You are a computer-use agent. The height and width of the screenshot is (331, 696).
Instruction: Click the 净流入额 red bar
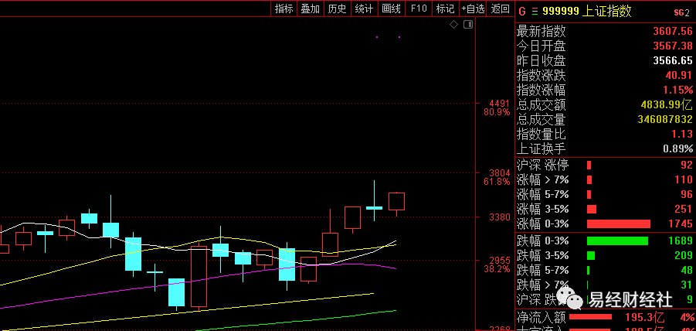coord(590,317)
